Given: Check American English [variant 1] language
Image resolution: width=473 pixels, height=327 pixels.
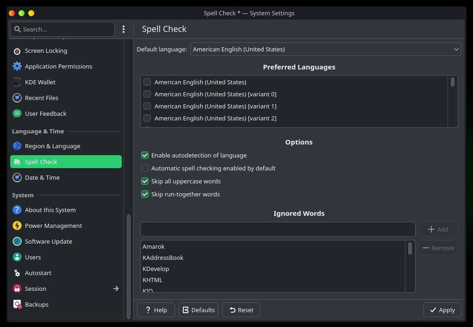Looking at the screenshot, I should [x=147, y=107].
